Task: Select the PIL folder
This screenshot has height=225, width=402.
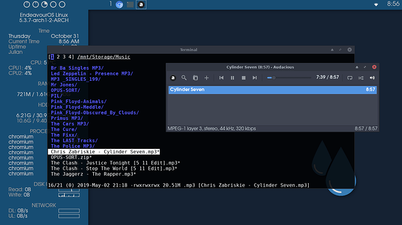Action: pos(57,96)
